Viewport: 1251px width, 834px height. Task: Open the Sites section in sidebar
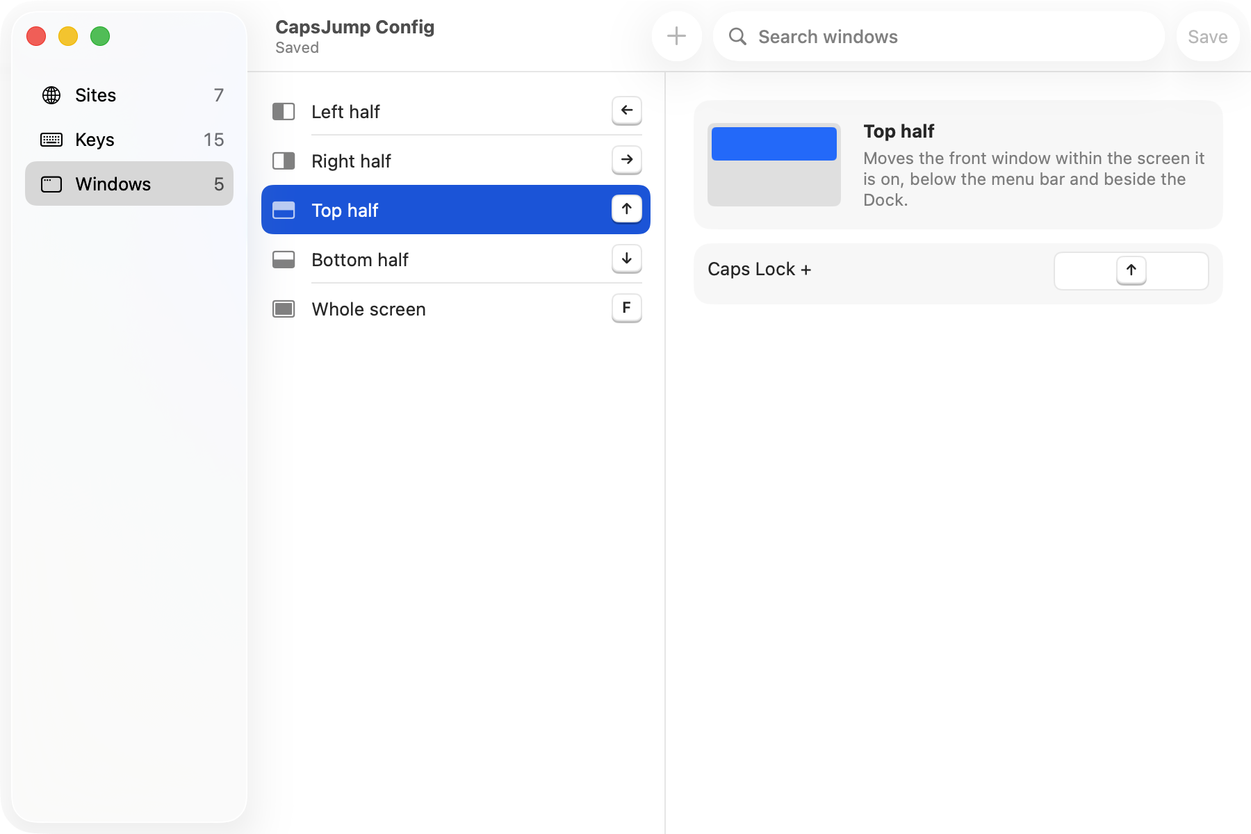pos(129,95)
